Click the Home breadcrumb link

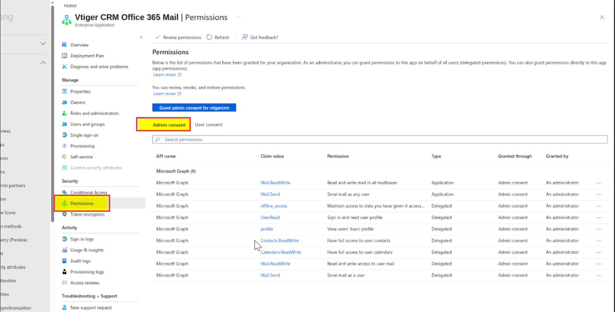(70, 6)
